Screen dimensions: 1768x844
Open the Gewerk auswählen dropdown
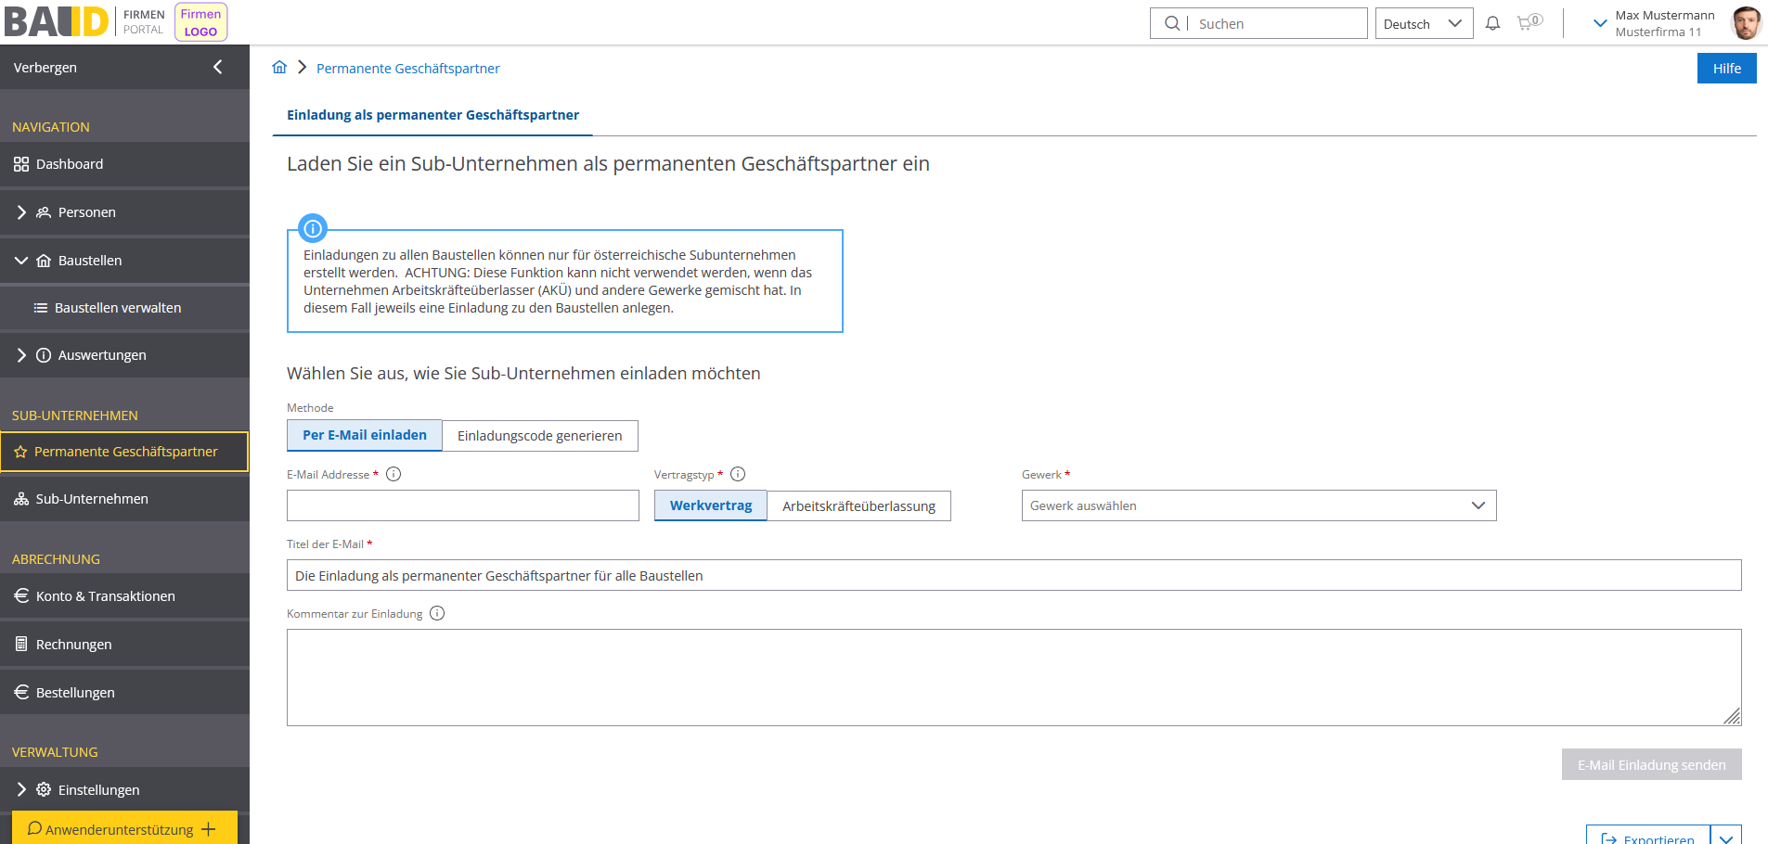pos(1258,505)
